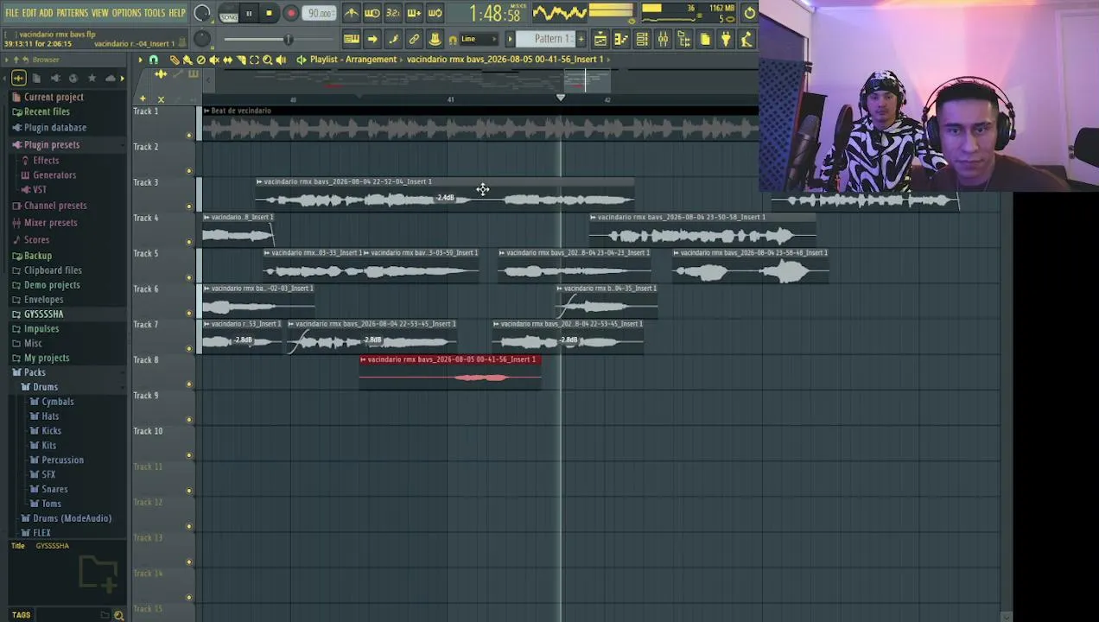The height and width of the screenshot is (622, 1099).
Task: Select the playlist Zoom tool
Action: click(x=267, y=60)
